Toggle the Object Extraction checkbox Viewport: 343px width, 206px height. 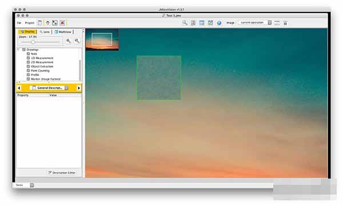tap(28, 66)
